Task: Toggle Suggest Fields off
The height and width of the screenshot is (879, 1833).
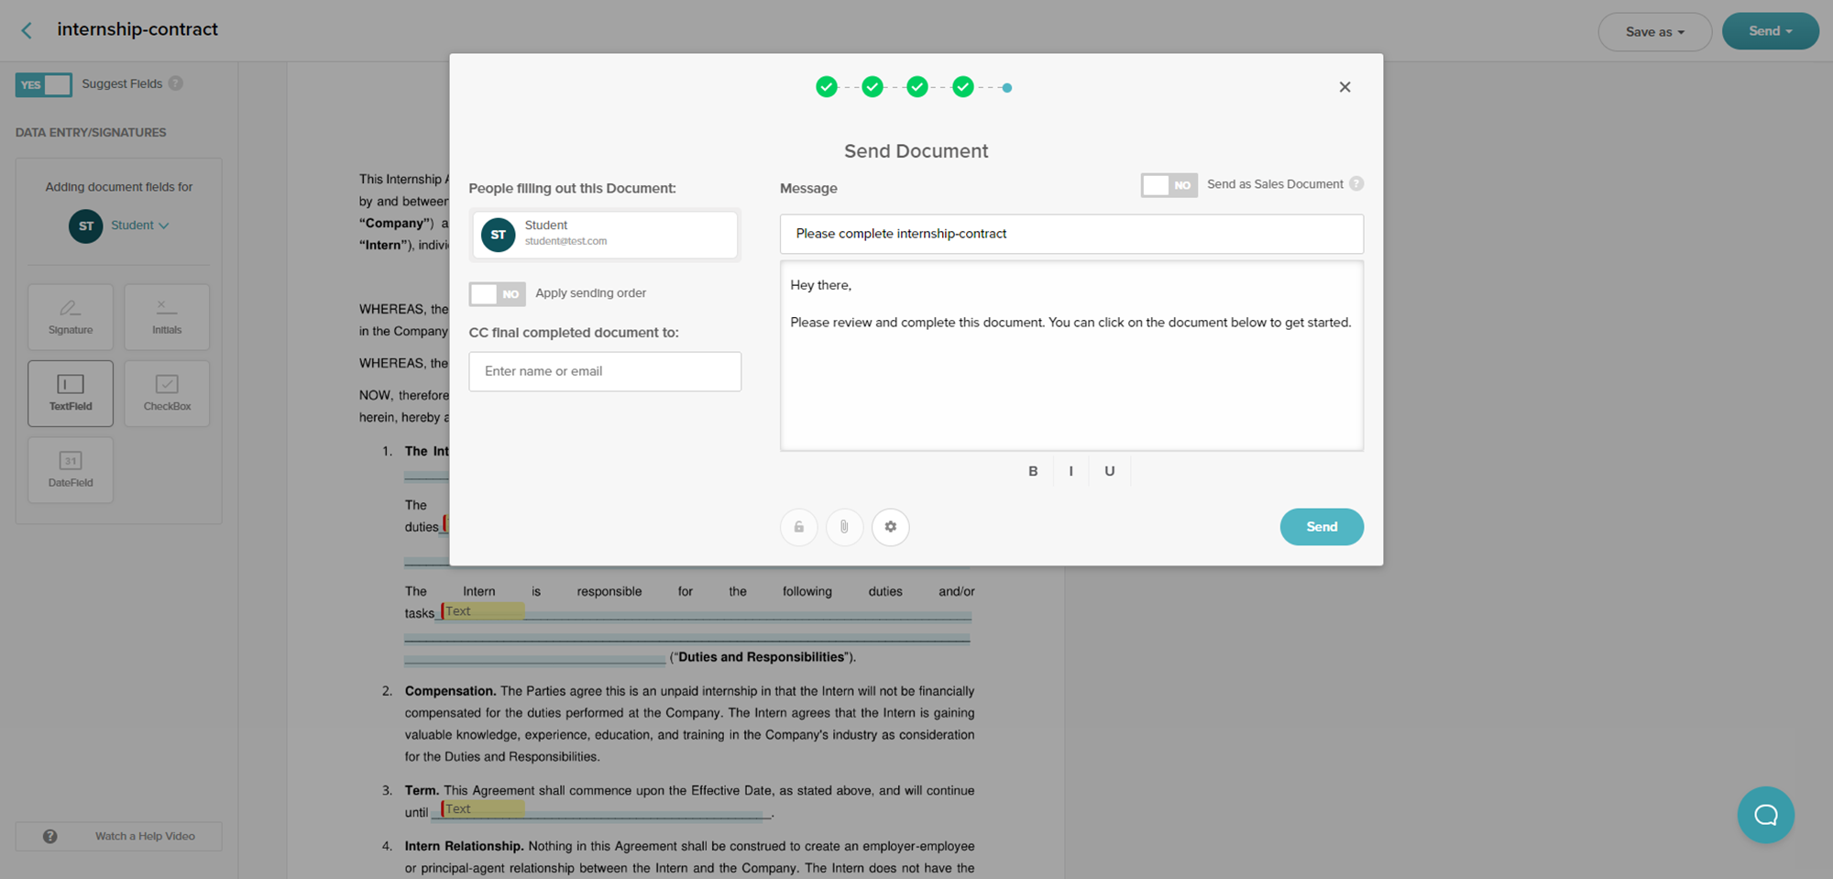Action: (43, 84)
